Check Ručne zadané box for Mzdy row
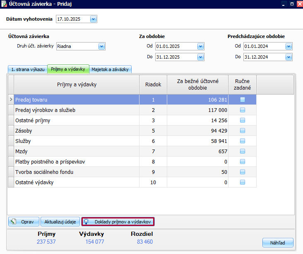 tap(243, 151)
